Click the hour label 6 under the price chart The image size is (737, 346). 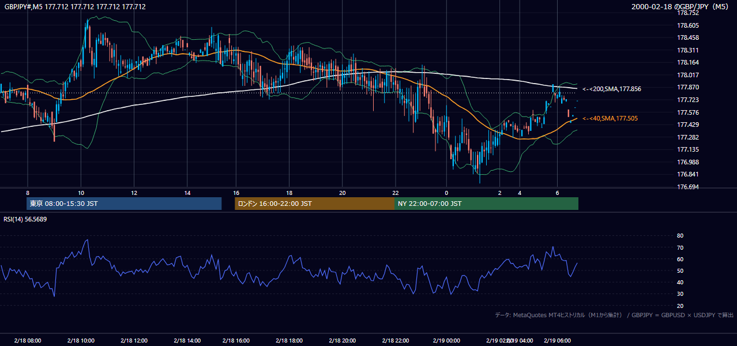tap(557, 193)
